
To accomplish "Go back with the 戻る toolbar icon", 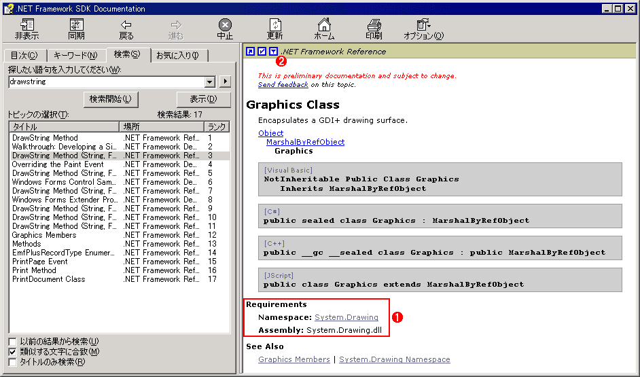I will coord(126,29).
